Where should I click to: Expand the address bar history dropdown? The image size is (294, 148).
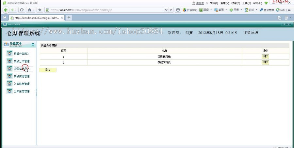pos(166,10)
